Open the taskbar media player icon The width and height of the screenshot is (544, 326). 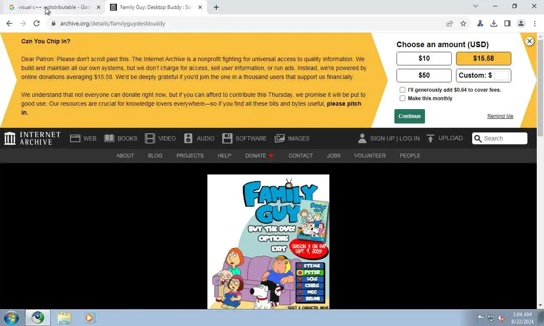(x=90, y=318)
